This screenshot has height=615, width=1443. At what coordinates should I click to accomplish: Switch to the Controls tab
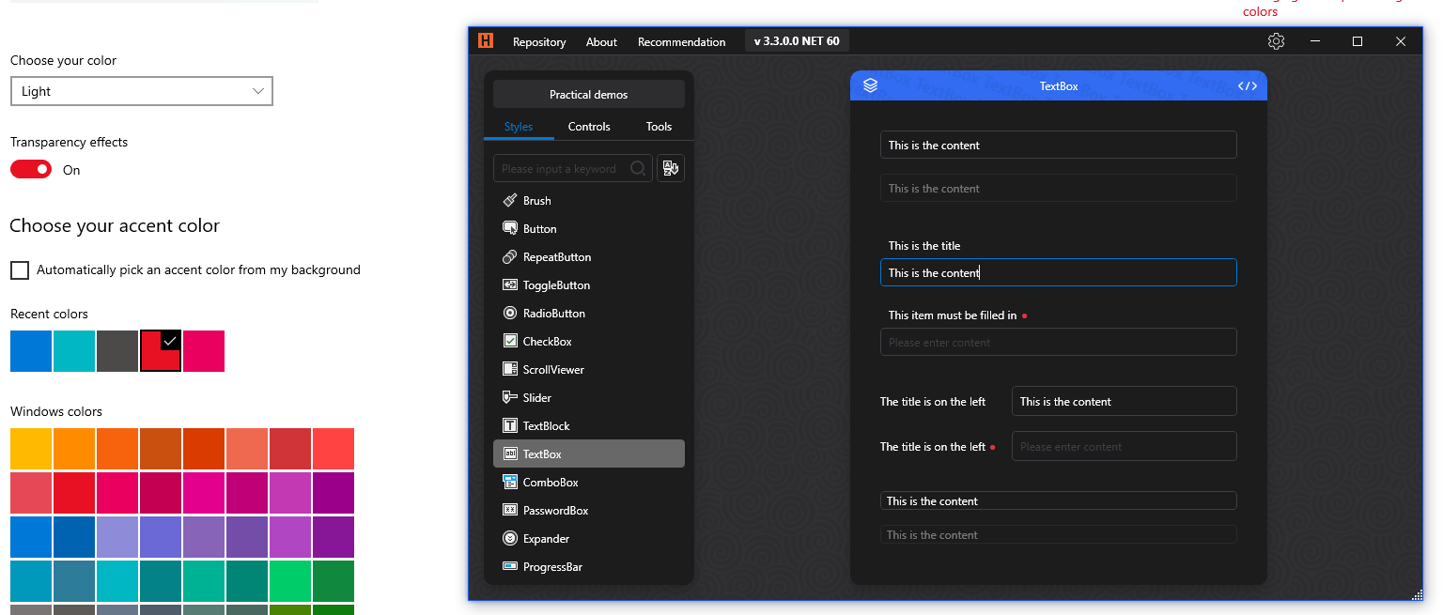(589, 126)
